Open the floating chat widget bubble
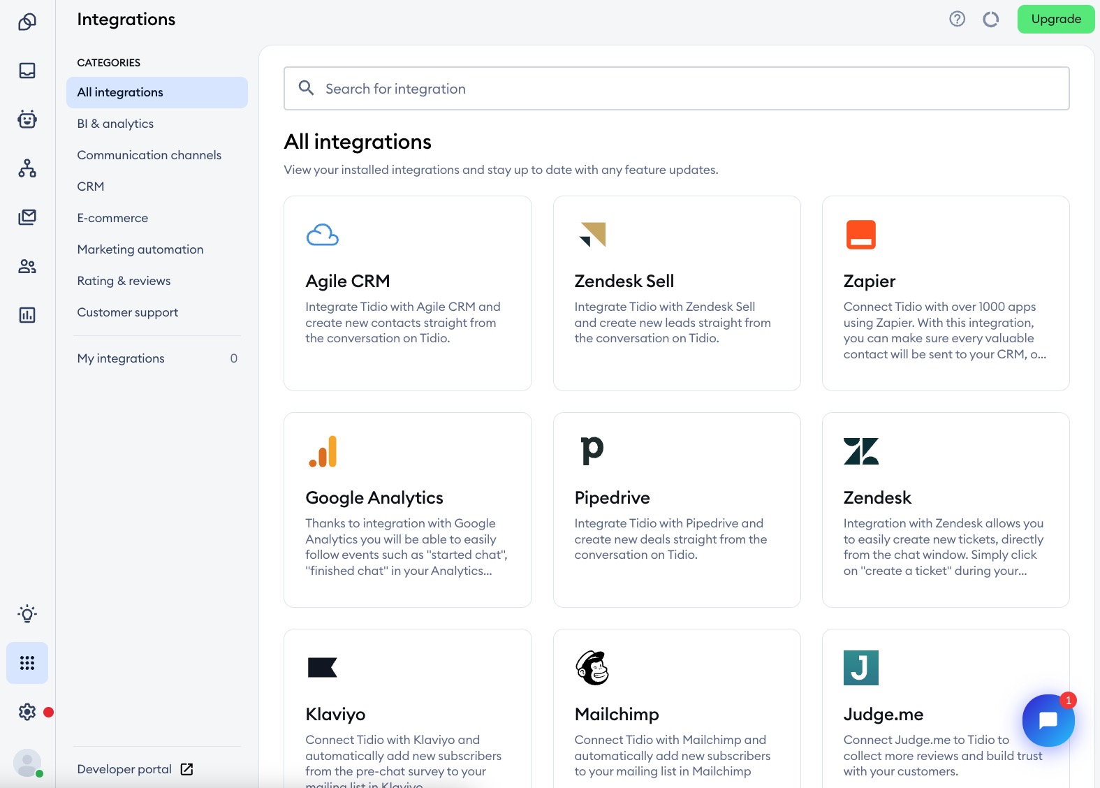1100x788 pixels. click(1048, 720)
